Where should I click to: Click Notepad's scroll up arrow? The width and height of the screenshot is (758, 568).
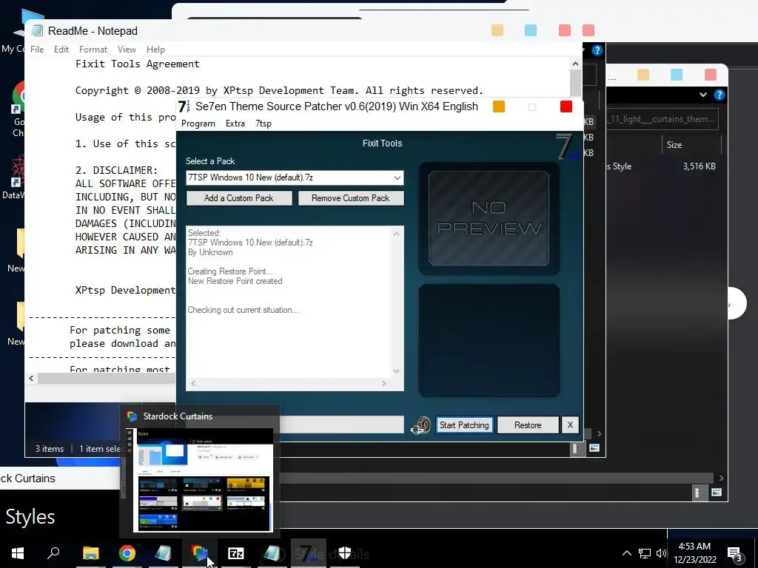[575, 64]
